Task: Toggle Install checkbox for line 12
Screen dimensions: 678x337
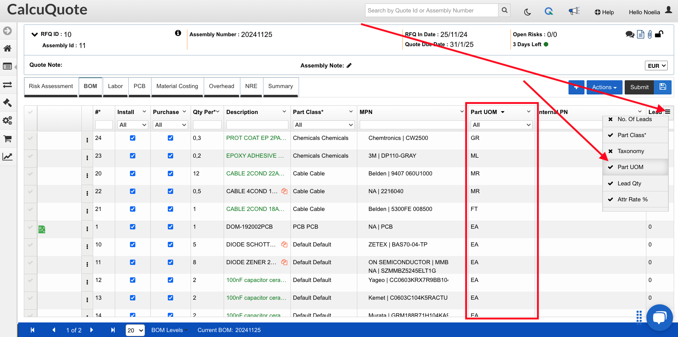Action: (x=133, y=280)
